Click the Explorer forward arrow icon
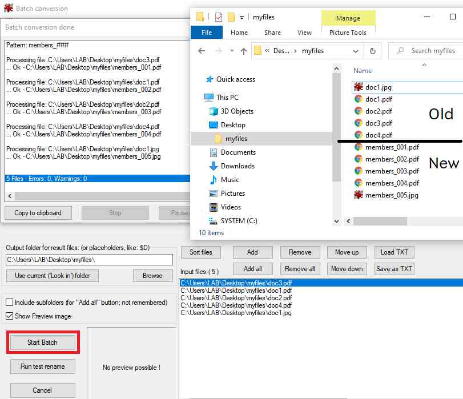Viewport: 463px width, 399px height. click(x=217, y=51)
